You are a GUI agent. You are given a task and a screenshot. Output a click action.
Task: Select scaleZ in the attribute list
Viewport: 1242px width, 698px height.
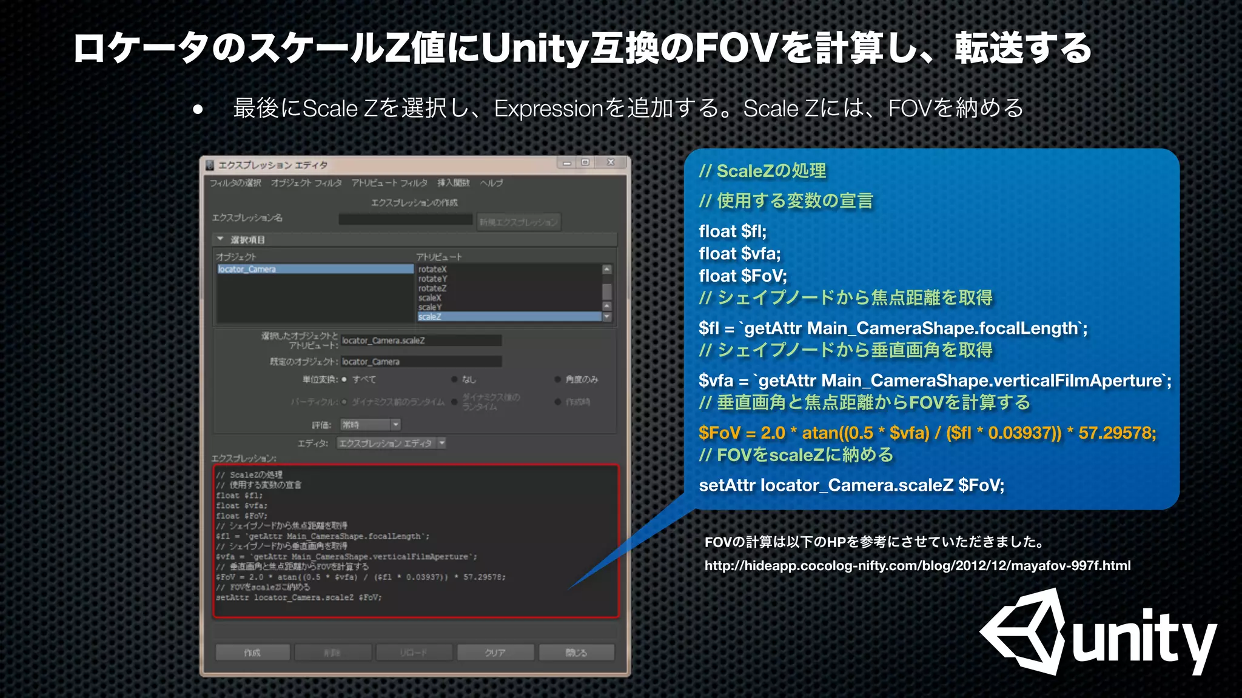[x=509, y=317]
